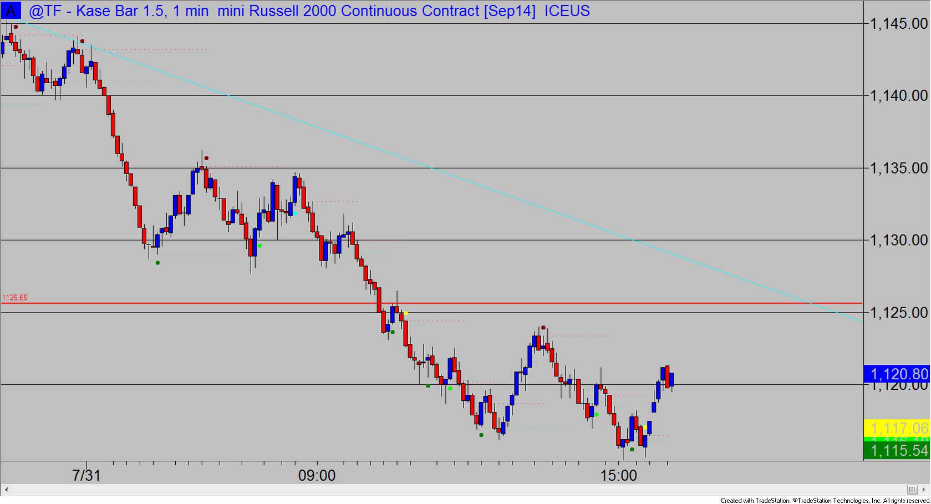Viewport: 931px width, 504px height.
Task: Click the "7/31" date label on time axis
Action: pos(87,475)
